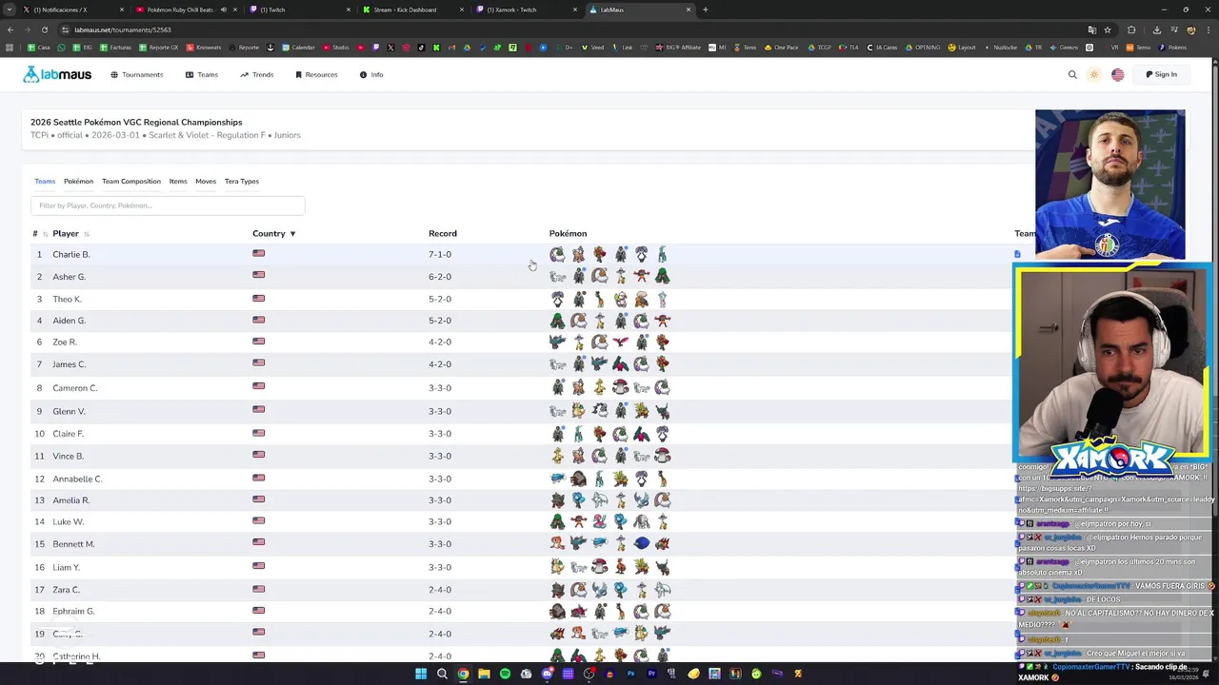The width and height of the screenshot is (1219, 685).
Task: Click the labmaus.net address bar
Action: (x=571, y=29)
